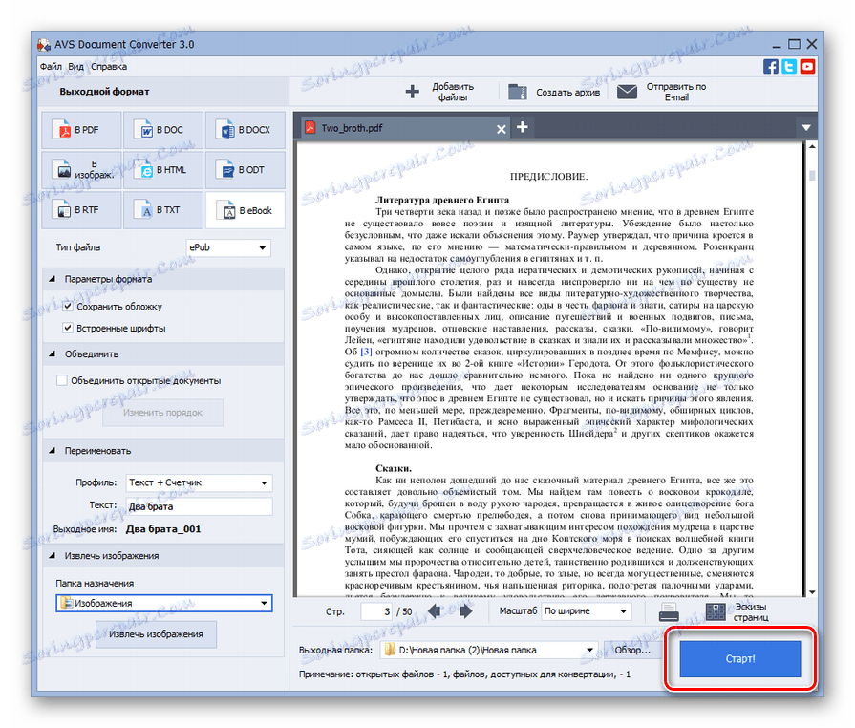Open the Facebook page icon
Viewport: 855px width, 728px height.
point(771,67)
